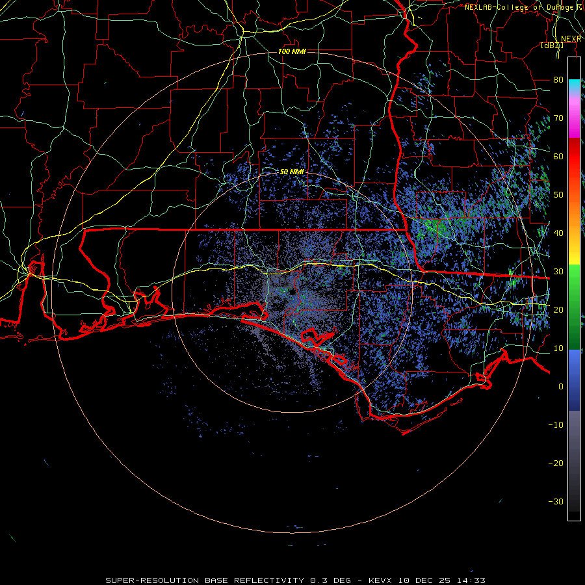Click the 10 dBZ scale value
The image size is (585, 585).
[x=558, y=348]
